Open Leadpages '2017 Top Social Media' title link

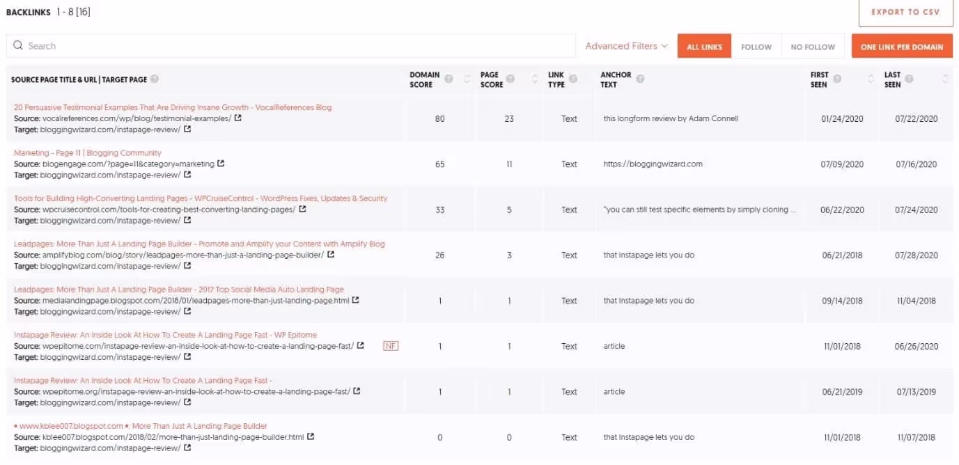click(x=179, y=290)
